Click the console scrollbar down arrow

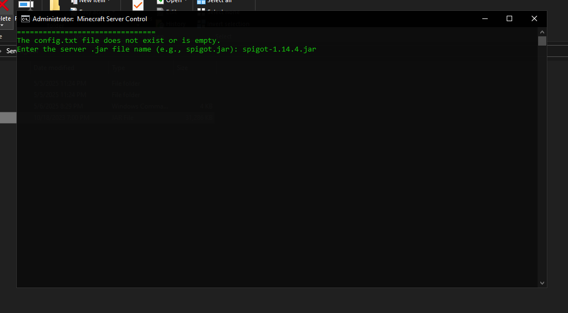point(542,283)
